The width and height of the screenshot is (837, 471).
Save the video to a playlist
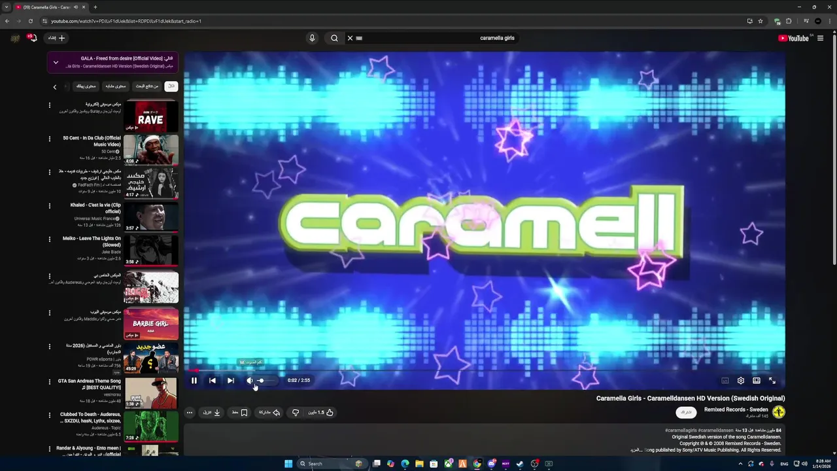240,413
